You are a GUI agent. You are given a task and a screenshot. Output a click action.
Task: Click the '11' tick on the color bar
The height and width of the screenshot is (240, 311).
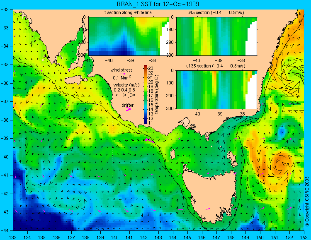pos(151,123)
